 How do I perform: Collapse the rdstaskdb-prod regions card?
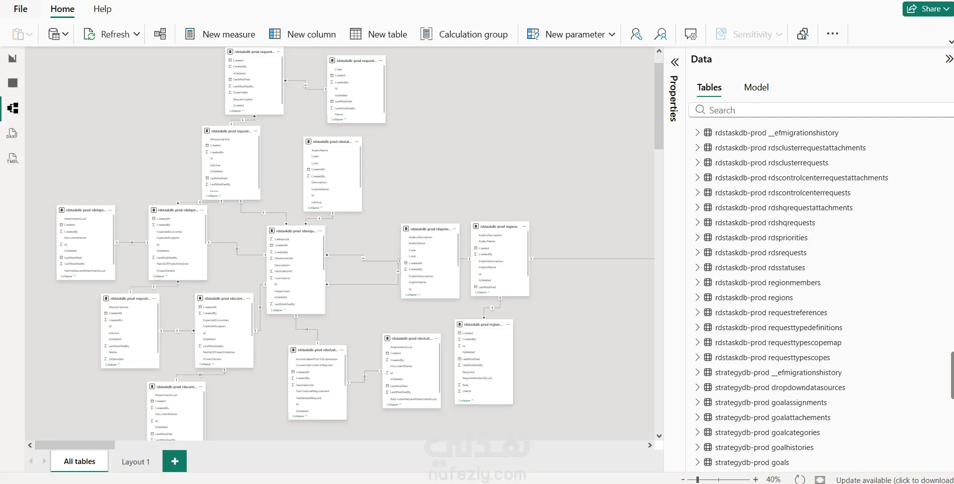coord(482,292)
